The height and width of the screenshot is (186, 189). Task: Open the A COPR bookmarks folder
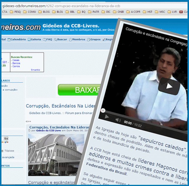(133, 12)
